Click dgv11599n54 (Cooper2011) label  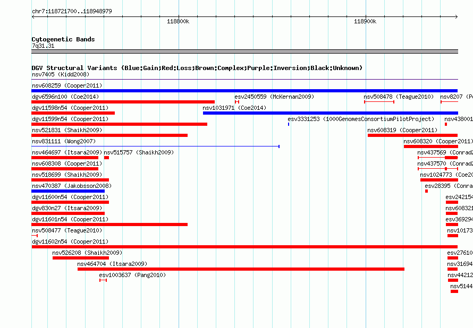click(70, 119)
